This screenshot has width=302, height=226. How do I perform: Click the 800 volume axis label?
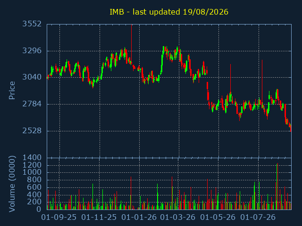pos(34,180)
